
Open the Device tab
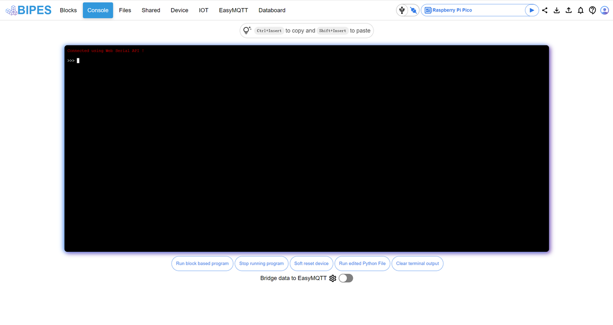180,10
